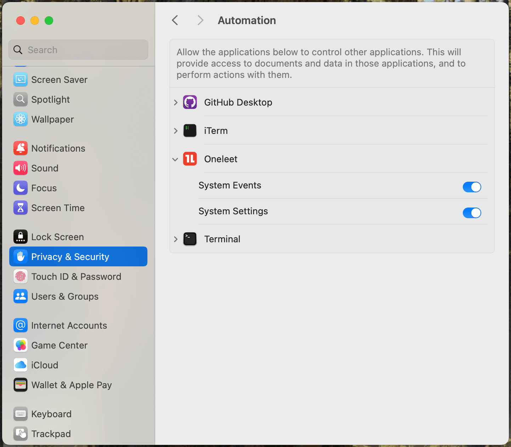Select the Spotlight magnifying glass icon

point(20,99)
